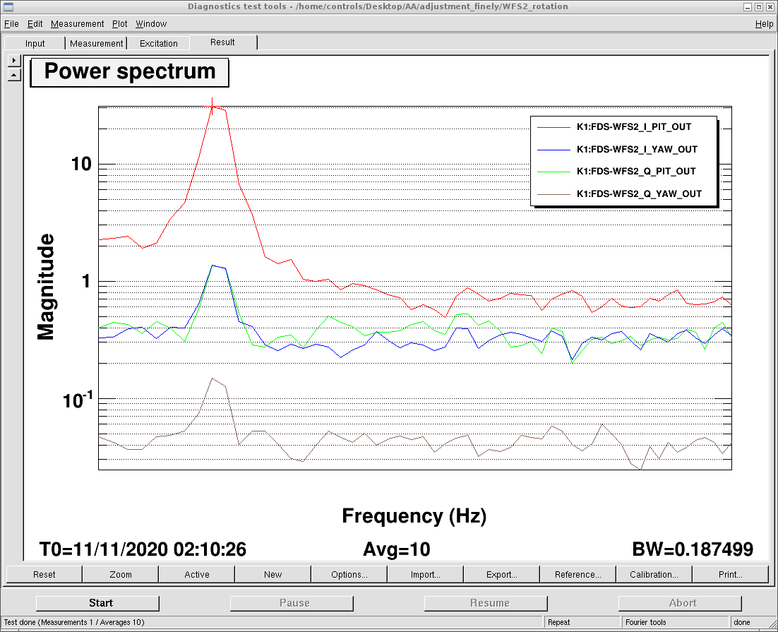Click the red line swatch in legend
Viewport: 778px width, 632px height.
553,128
